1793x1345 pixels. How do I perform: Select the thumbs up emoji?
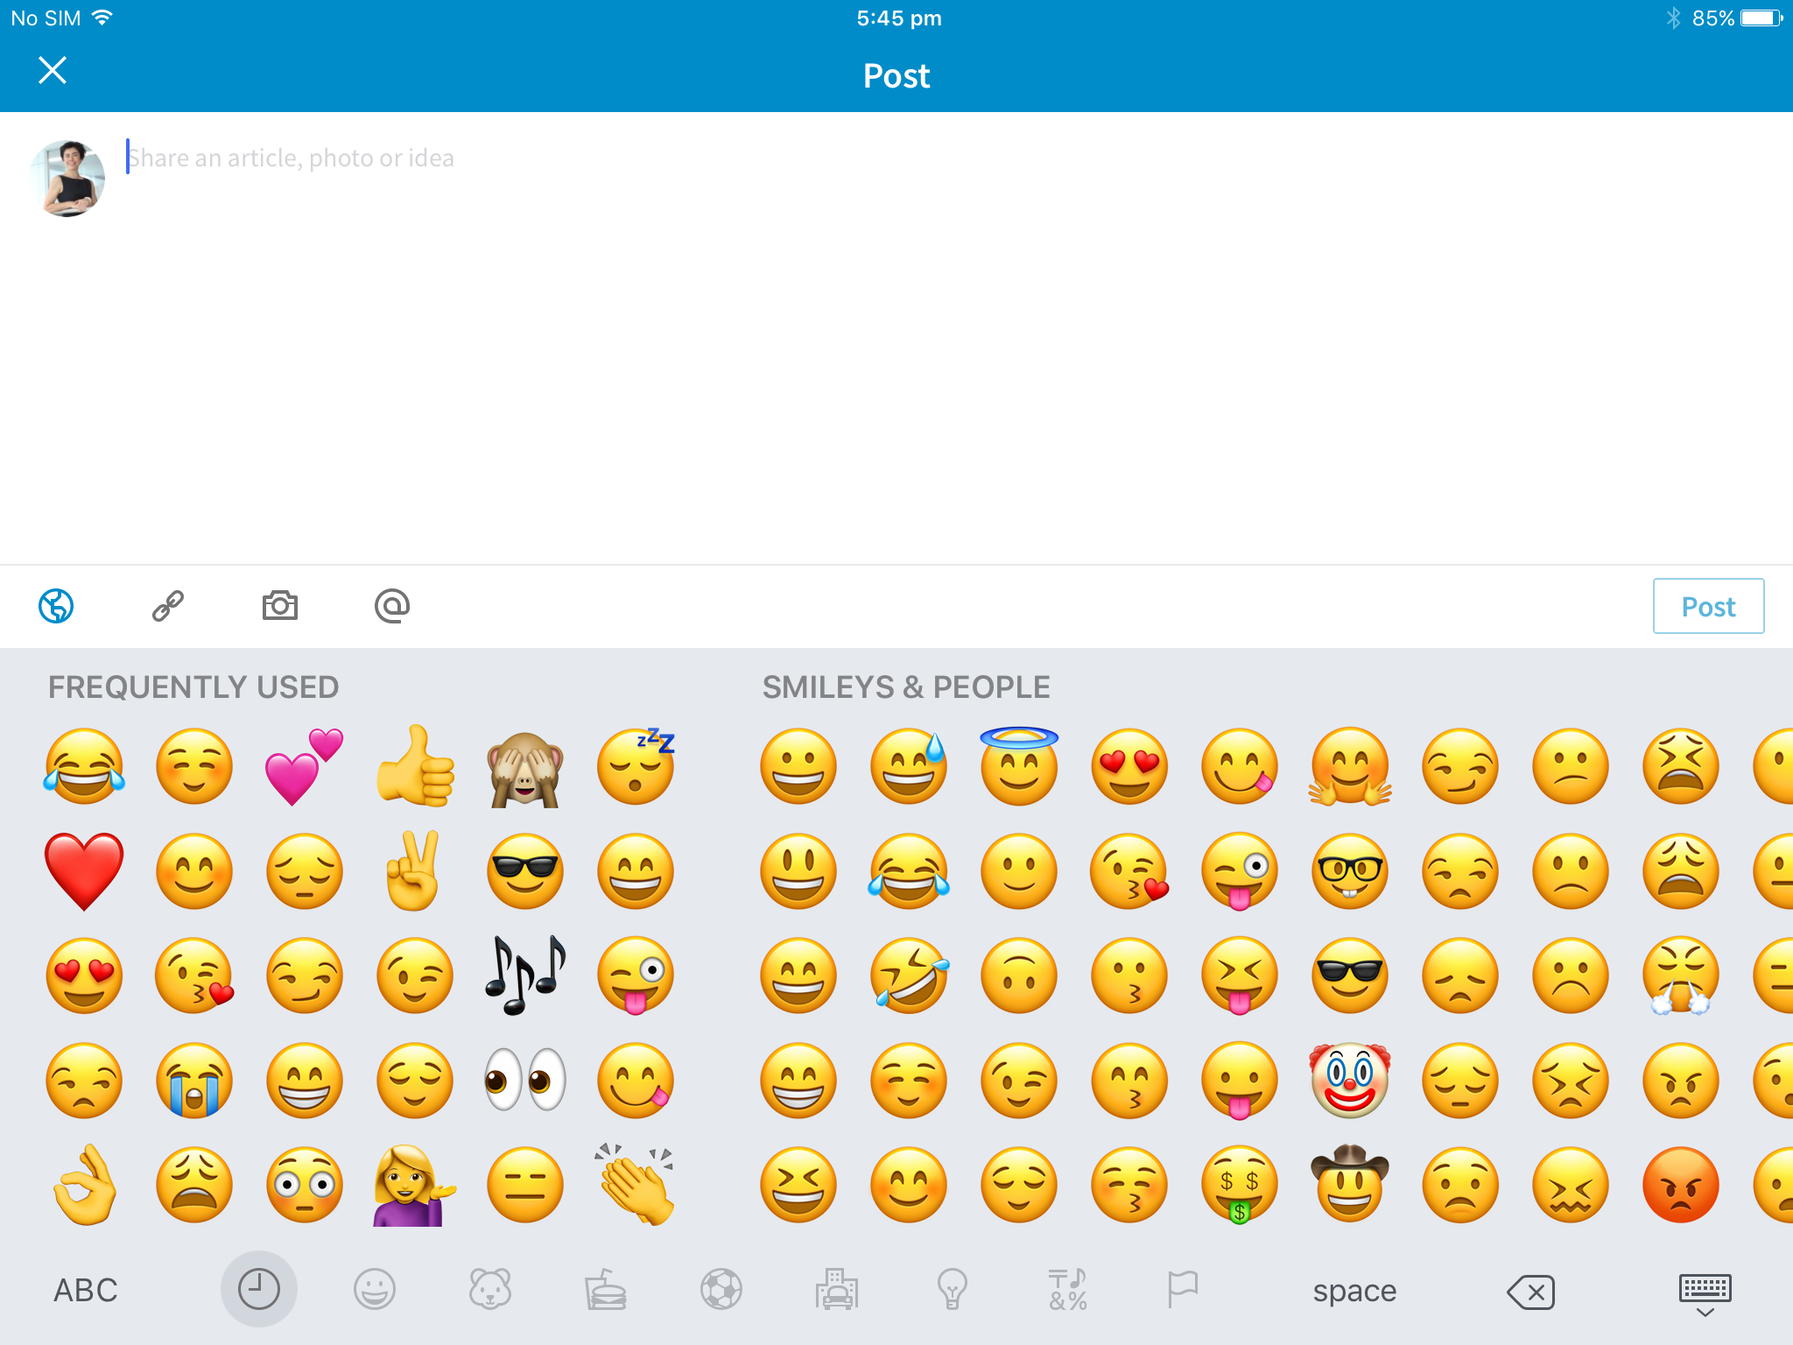(415, 767)
